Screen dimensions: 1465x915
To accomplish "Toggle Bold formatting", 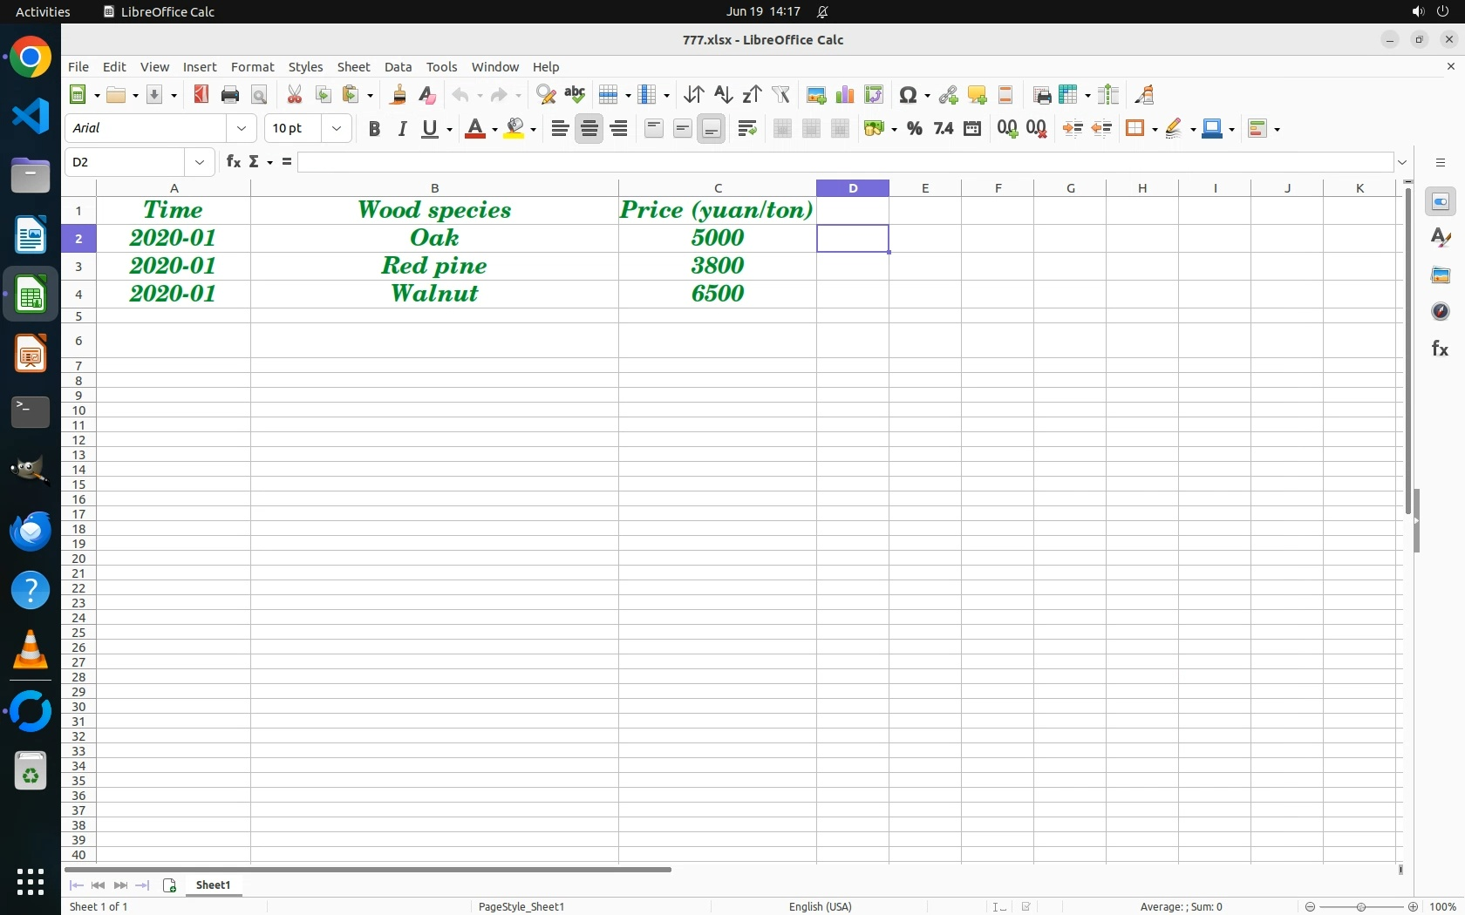I will coord(374,129).
